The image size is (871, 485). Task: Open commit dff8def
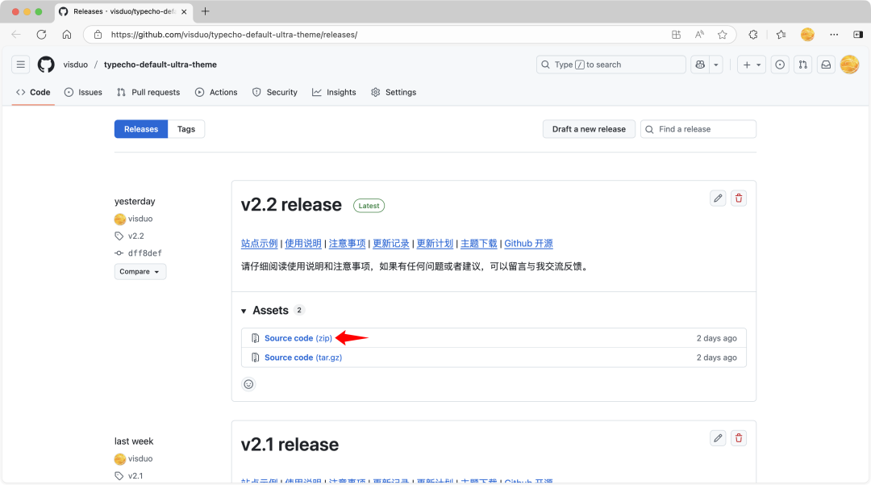pos(145,253)
